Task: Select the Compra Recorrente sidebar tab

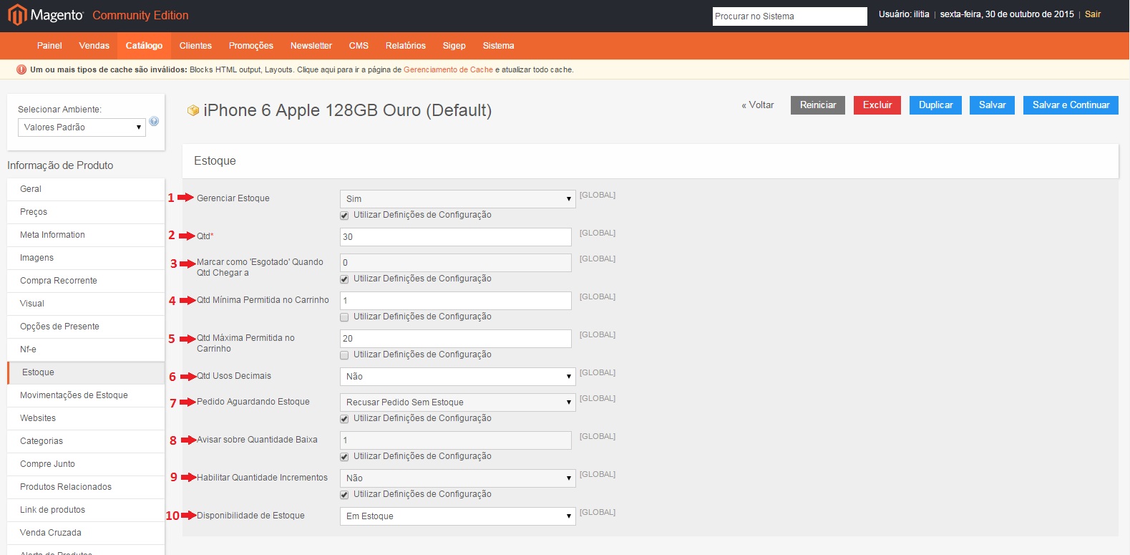Action: [x=86, y=281]
